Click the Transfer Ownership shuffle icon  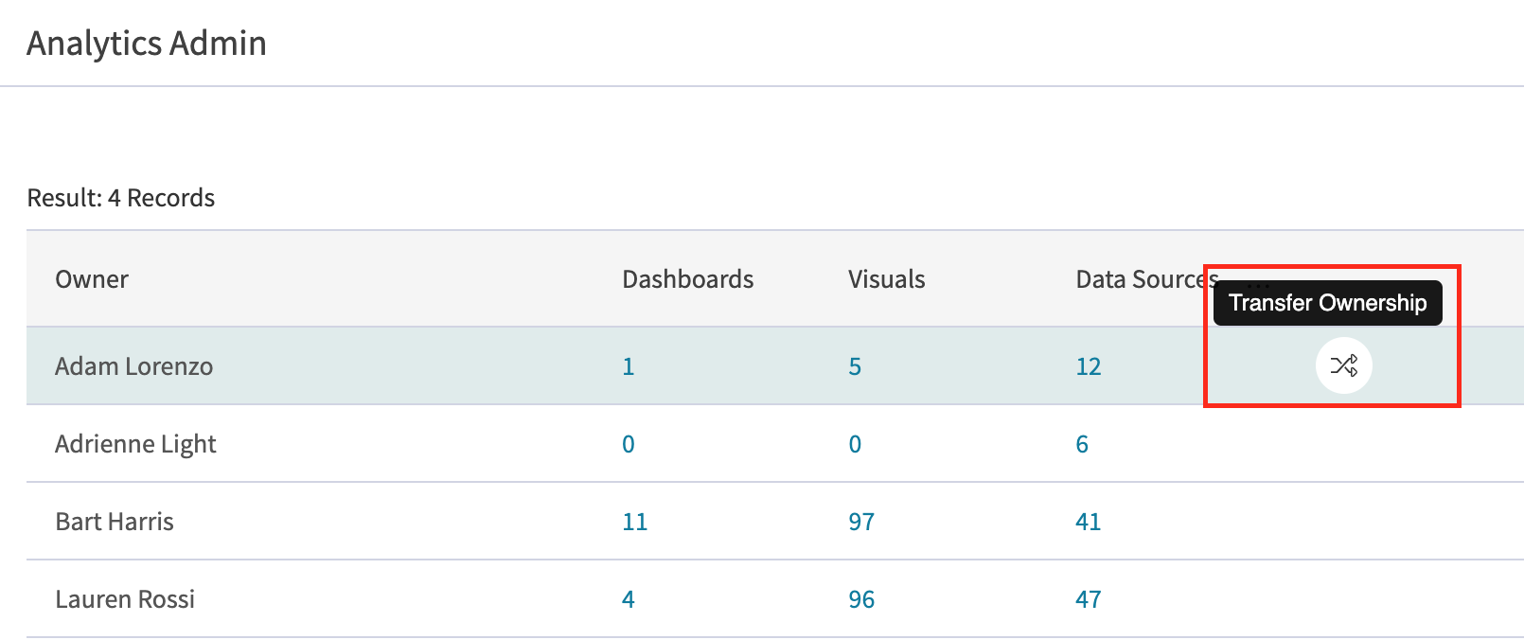(x=1343, y=365)
